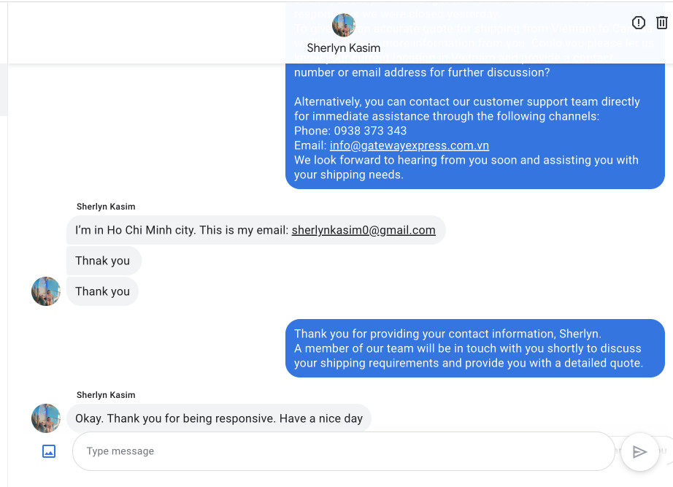Focus the 'Type message' input field

pyautogui.click(x=343, y=451)
